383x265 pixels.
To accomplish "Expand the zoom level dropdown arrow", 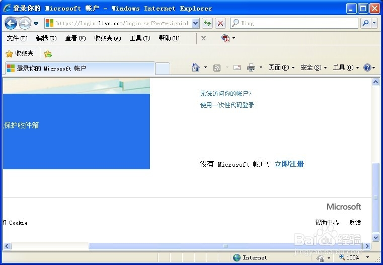I will (367, 257).
